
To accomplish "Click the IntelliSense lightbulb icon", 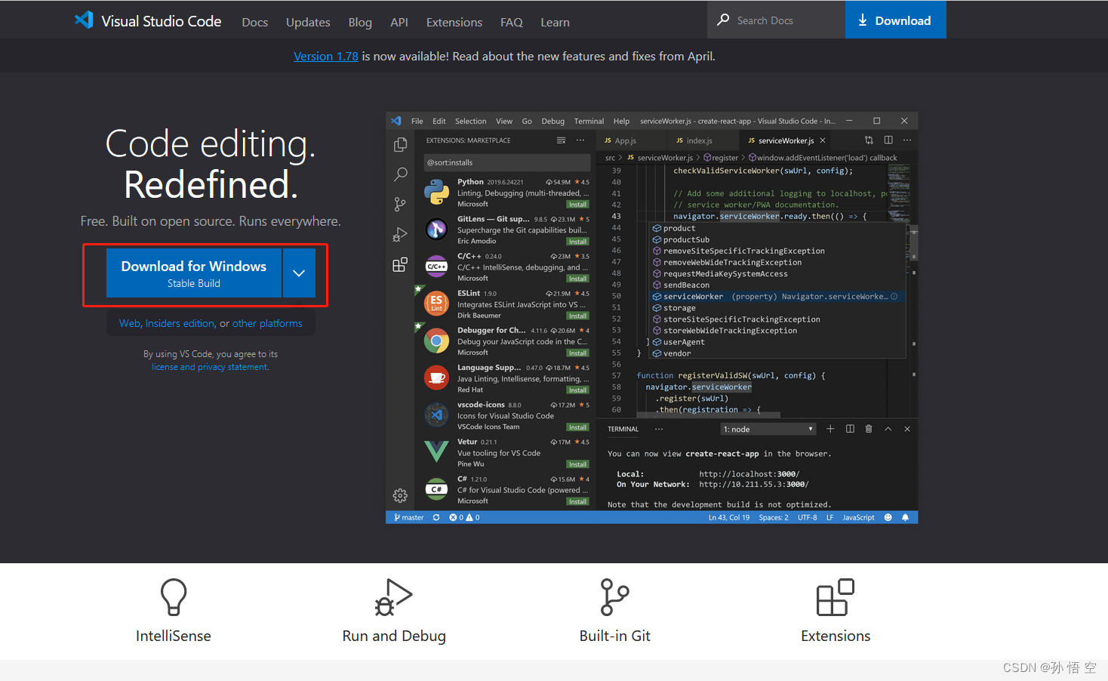I will (x=174, y=597).
